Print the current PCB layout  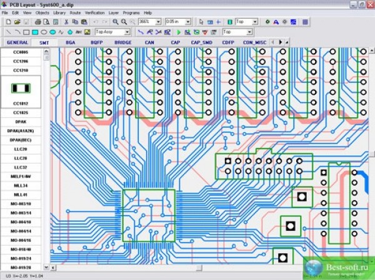point(37,22)
